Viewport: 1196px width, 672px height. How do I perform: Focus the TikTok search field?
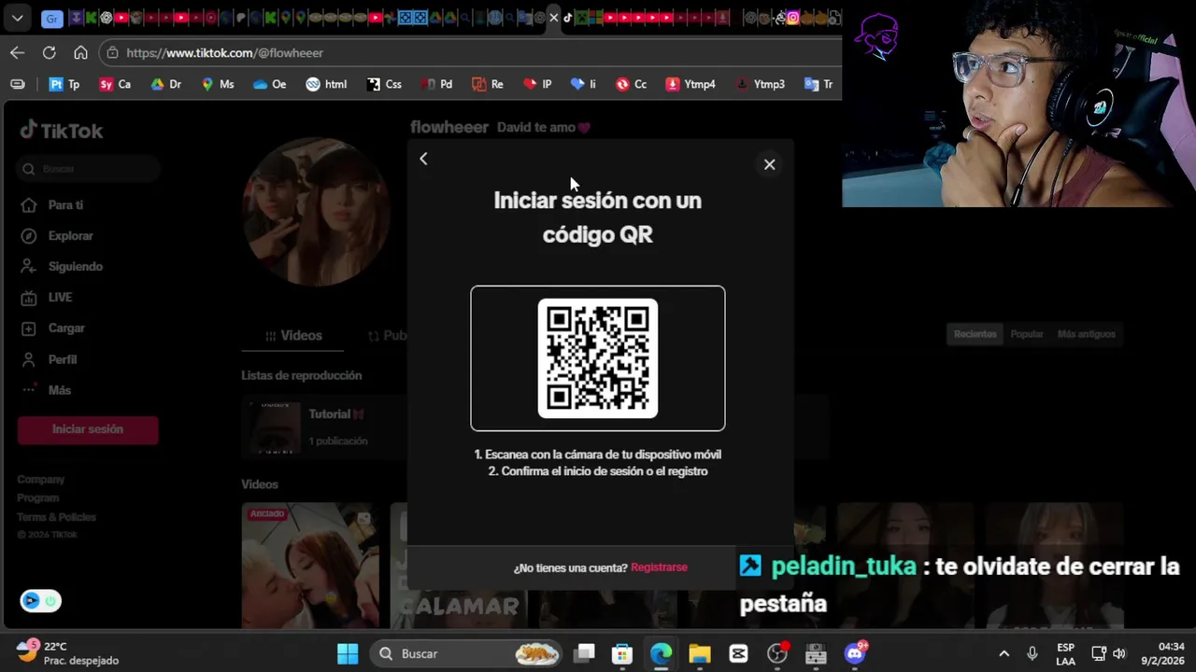pyautogui.click(x=89, y=169)
